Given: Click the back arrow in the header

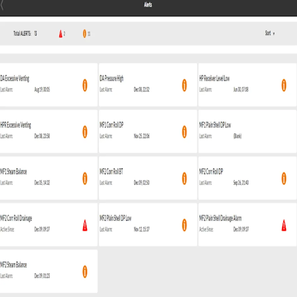Looking at the screenshot, I should pos(2,5).
